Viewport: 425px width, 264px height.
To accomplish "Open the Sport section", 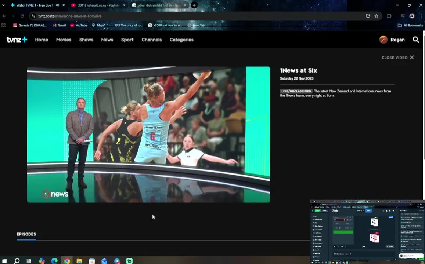I will pyautogui.click(x=127, y=40).
